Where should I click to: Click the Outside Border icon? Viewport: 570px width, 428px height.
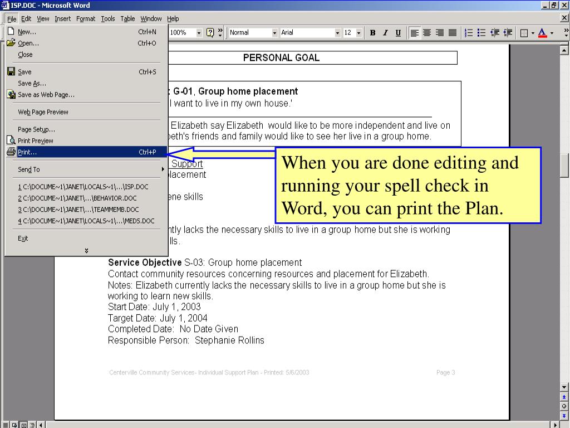click(x=524, y=33)
